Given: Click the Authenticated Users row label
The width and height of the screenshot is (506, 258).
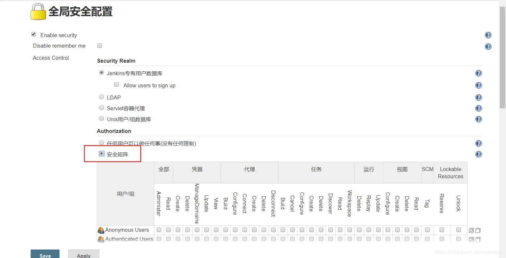Looking at the screenshot, I should point(129,239).
